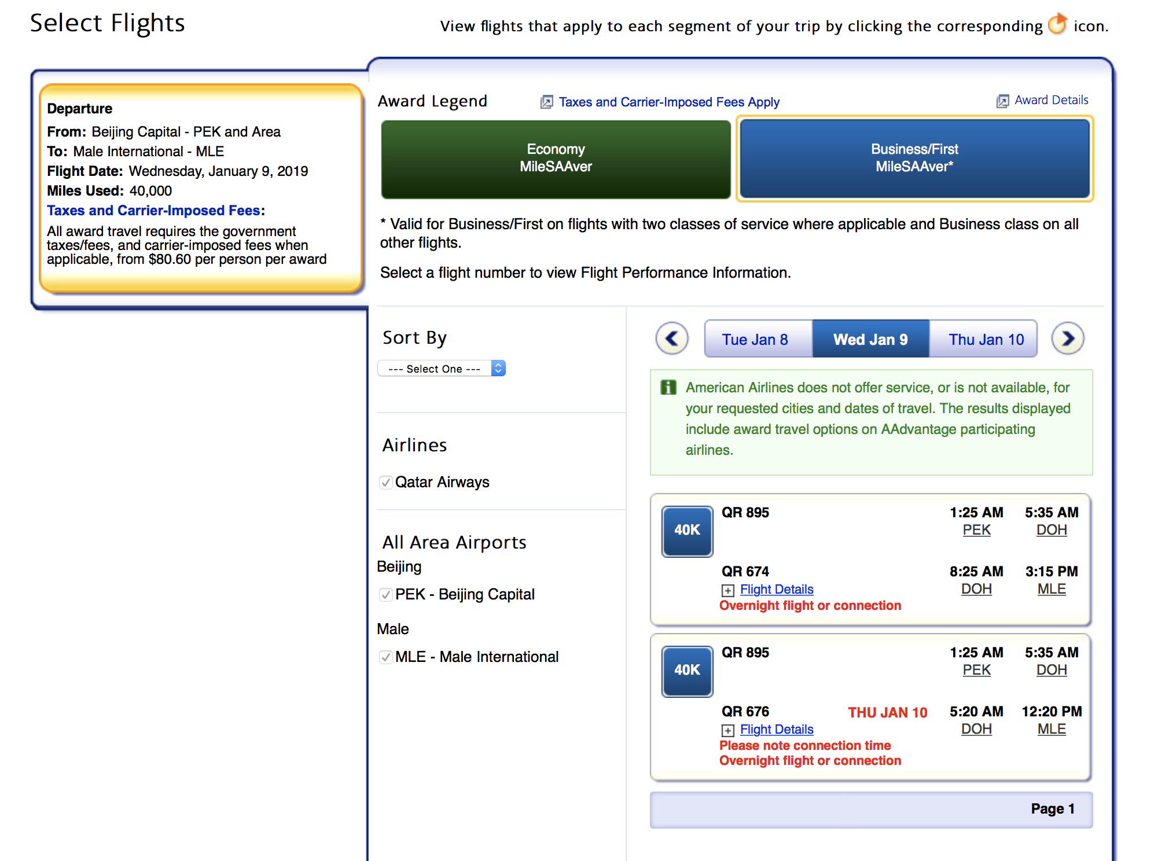Open Flight Details link under QR 676
The image size is (1169, 861).
[777, 729]
